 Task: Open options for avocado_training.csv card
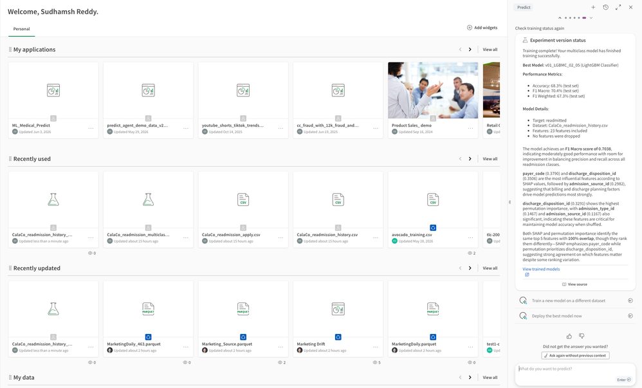click(x=470, y=238)
